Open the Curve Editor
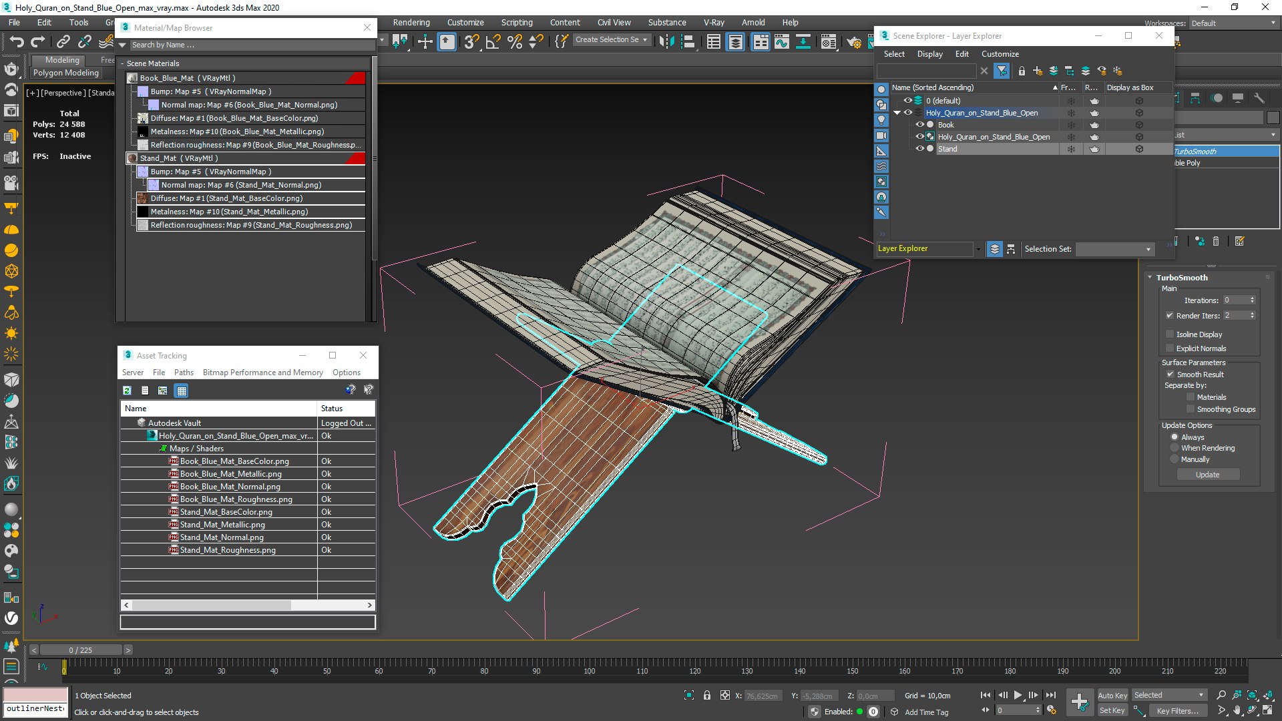This screenshot has height=721, width=1282. click(x=781, y=42)
